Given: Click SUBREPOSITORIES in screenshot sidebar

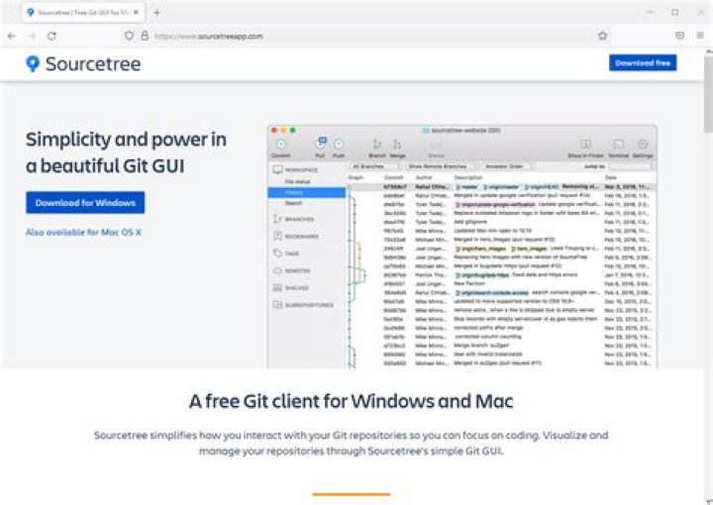Looking at the screenshot, I should tap(303, 305).
